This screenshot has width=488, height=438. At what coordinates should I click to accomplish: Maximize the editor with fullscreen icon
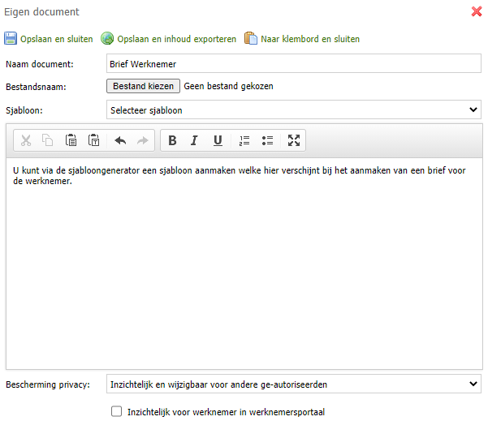point(294,140)
